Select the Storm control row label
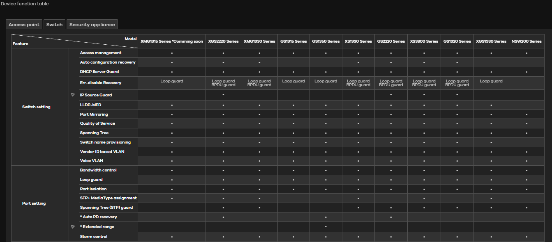Image resolution: width=552 pixels, height=242 pixels. pos(93,237)
